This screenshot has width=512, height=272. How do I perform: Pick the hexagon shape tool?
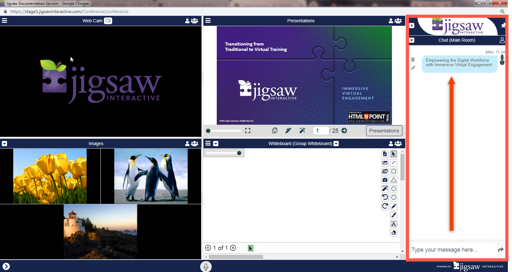click(x=393, y=198)
